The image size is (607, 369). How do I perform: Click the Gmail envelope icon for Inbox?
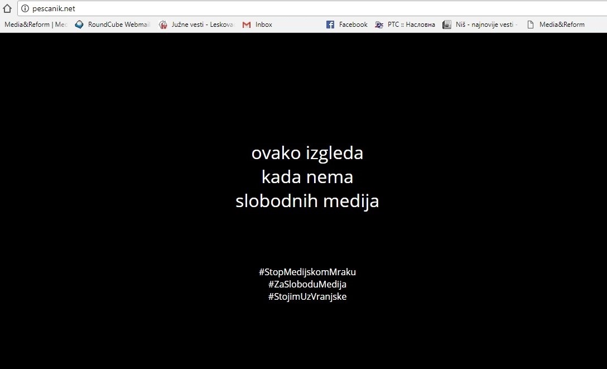[247, 25]
